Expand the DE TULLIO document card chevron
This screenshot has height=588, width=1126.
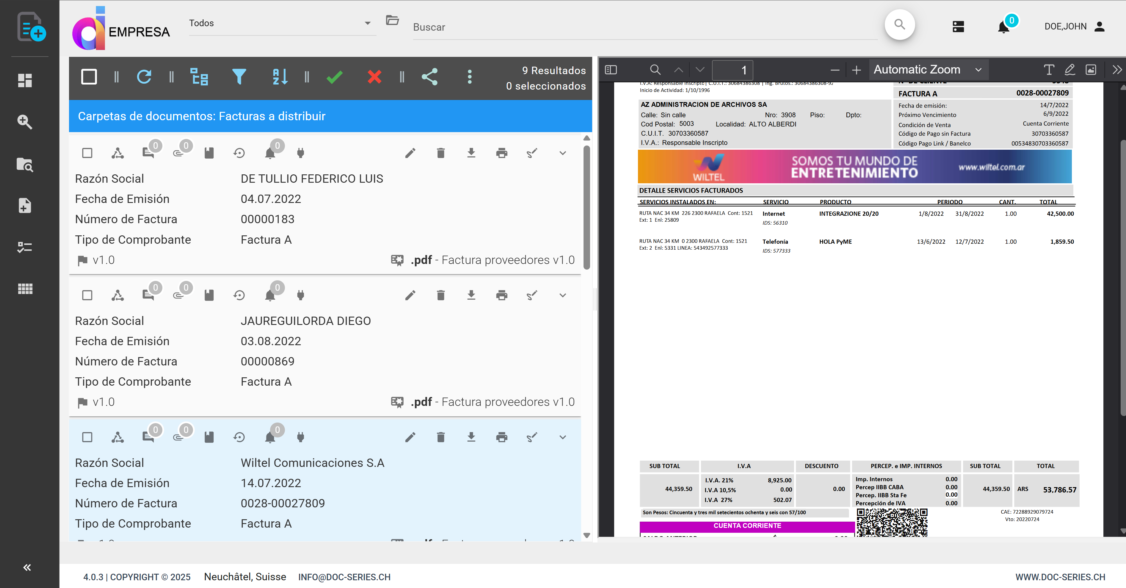click(563, 153)
